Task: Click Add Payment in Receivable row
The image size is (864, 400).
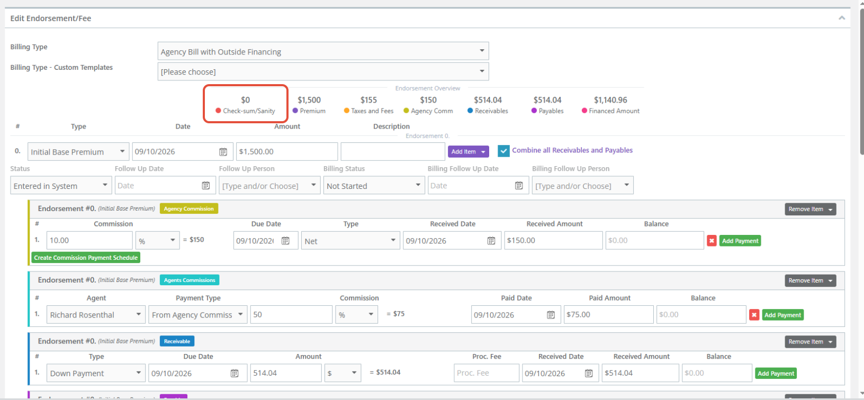Action: pos(776,374)
